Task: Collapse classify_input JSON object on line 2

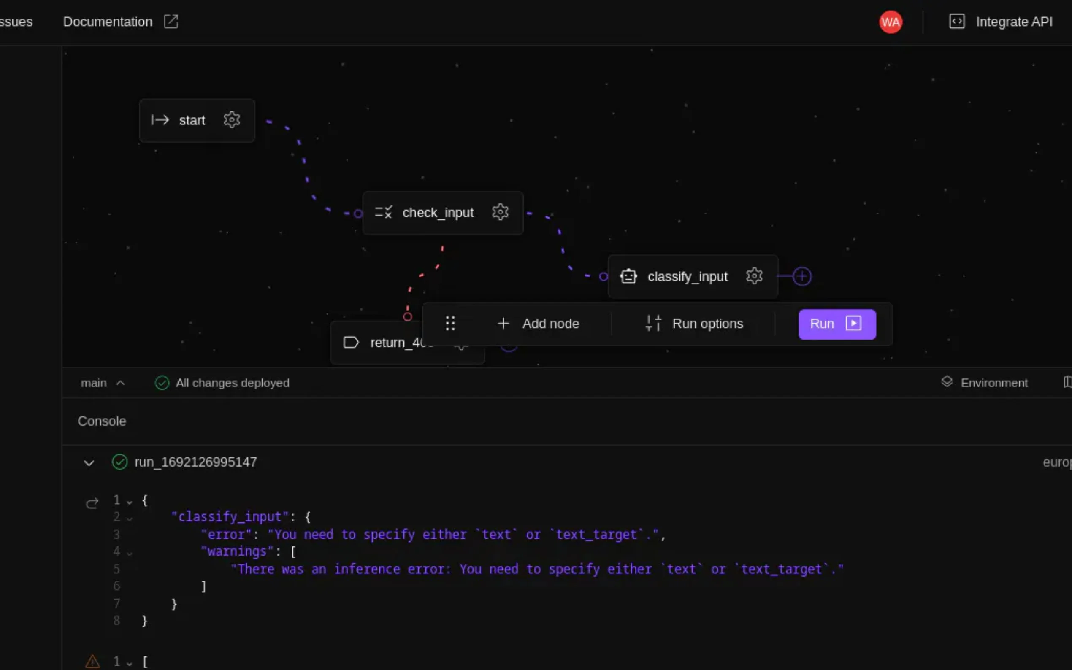Action: pyautogui.click(x=130, y=519)
